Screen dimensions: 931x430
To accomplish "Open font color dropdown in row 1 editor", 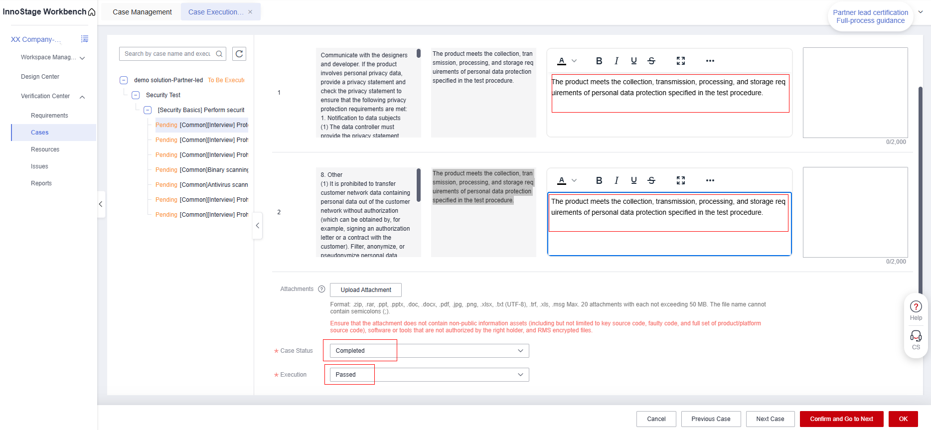I will pos(574,61).
